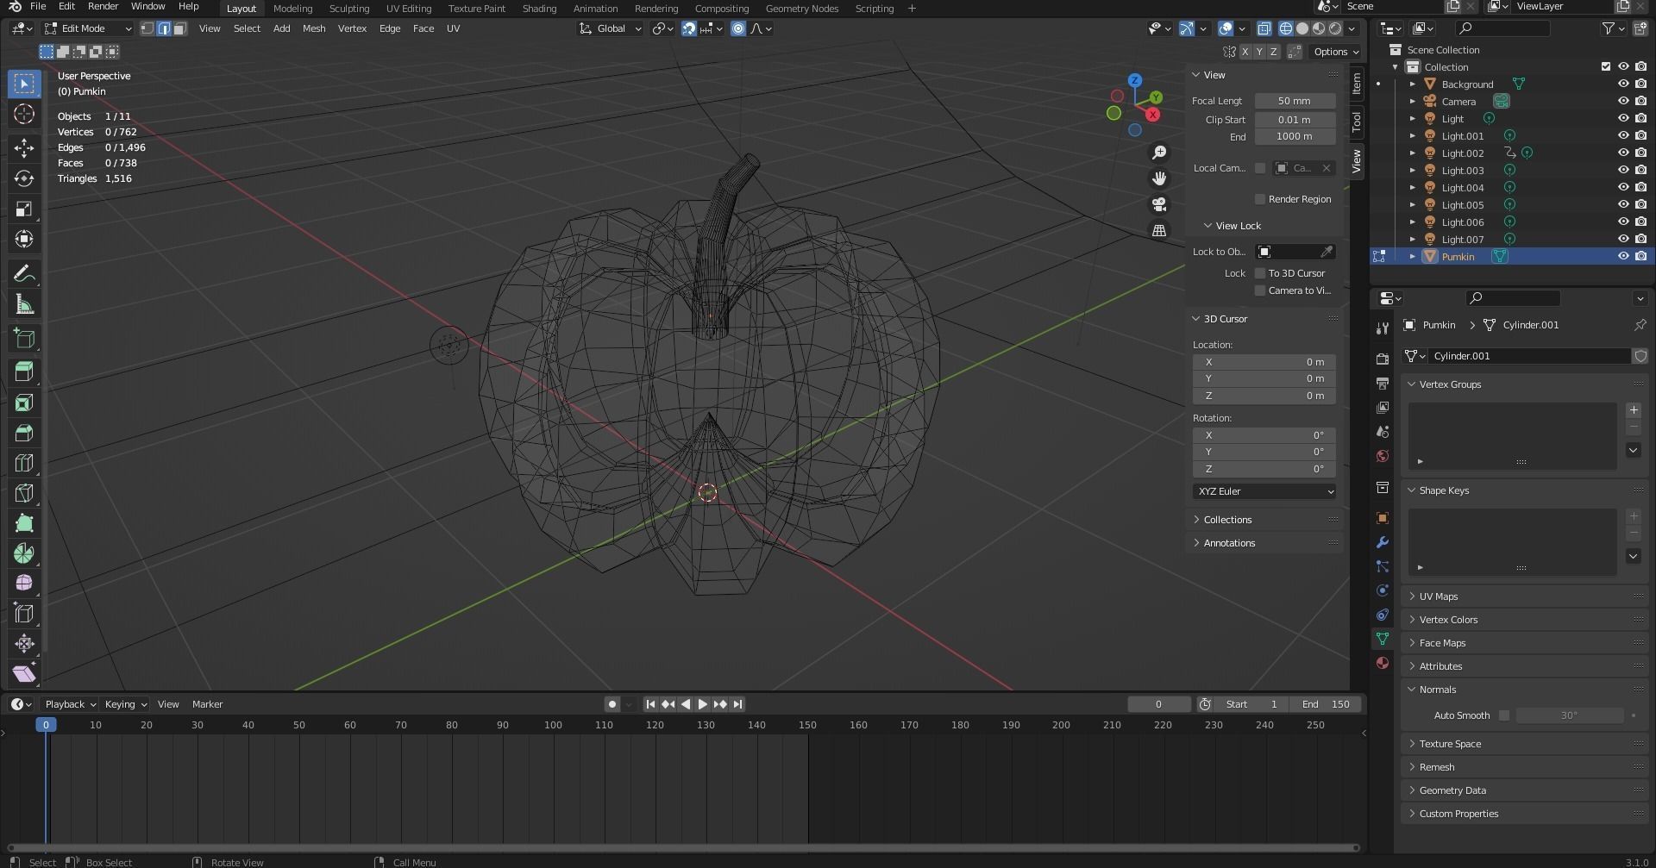The width and height of the screenshot is (1656, 868).
Task: Enable the Render Region checkbox
Action: tap(1260, 199)
